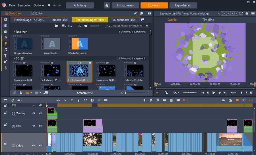Switch preview to the Timeline tab

pyautogui.click(x=208, y=20)
